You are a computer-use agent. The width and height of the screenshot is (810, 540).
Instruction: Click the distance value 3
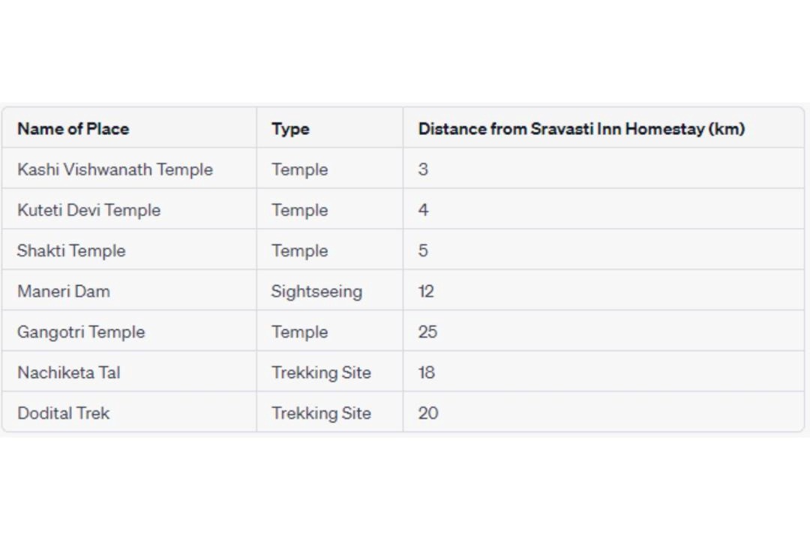click(x=423, y=169)
